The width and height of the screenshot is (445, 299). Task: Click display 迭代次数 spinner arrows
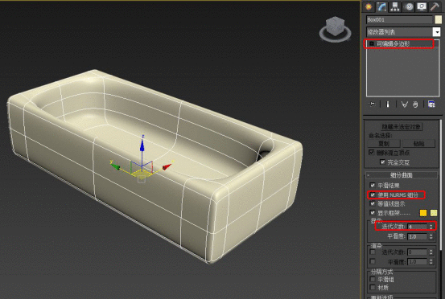click(431, 227)
